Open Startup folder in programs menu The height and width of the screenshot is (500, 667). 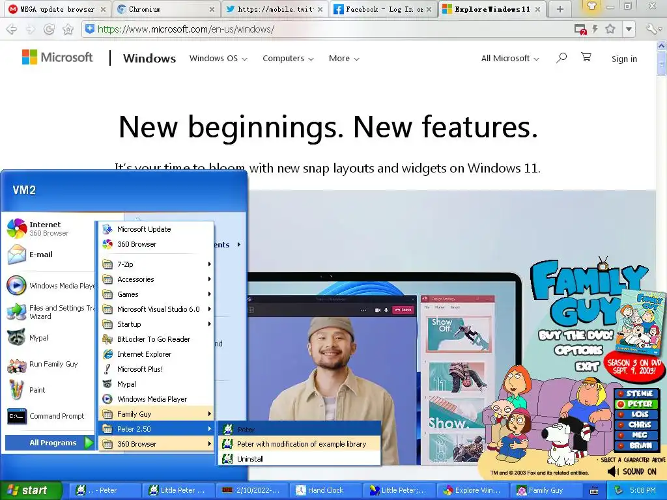156,324
